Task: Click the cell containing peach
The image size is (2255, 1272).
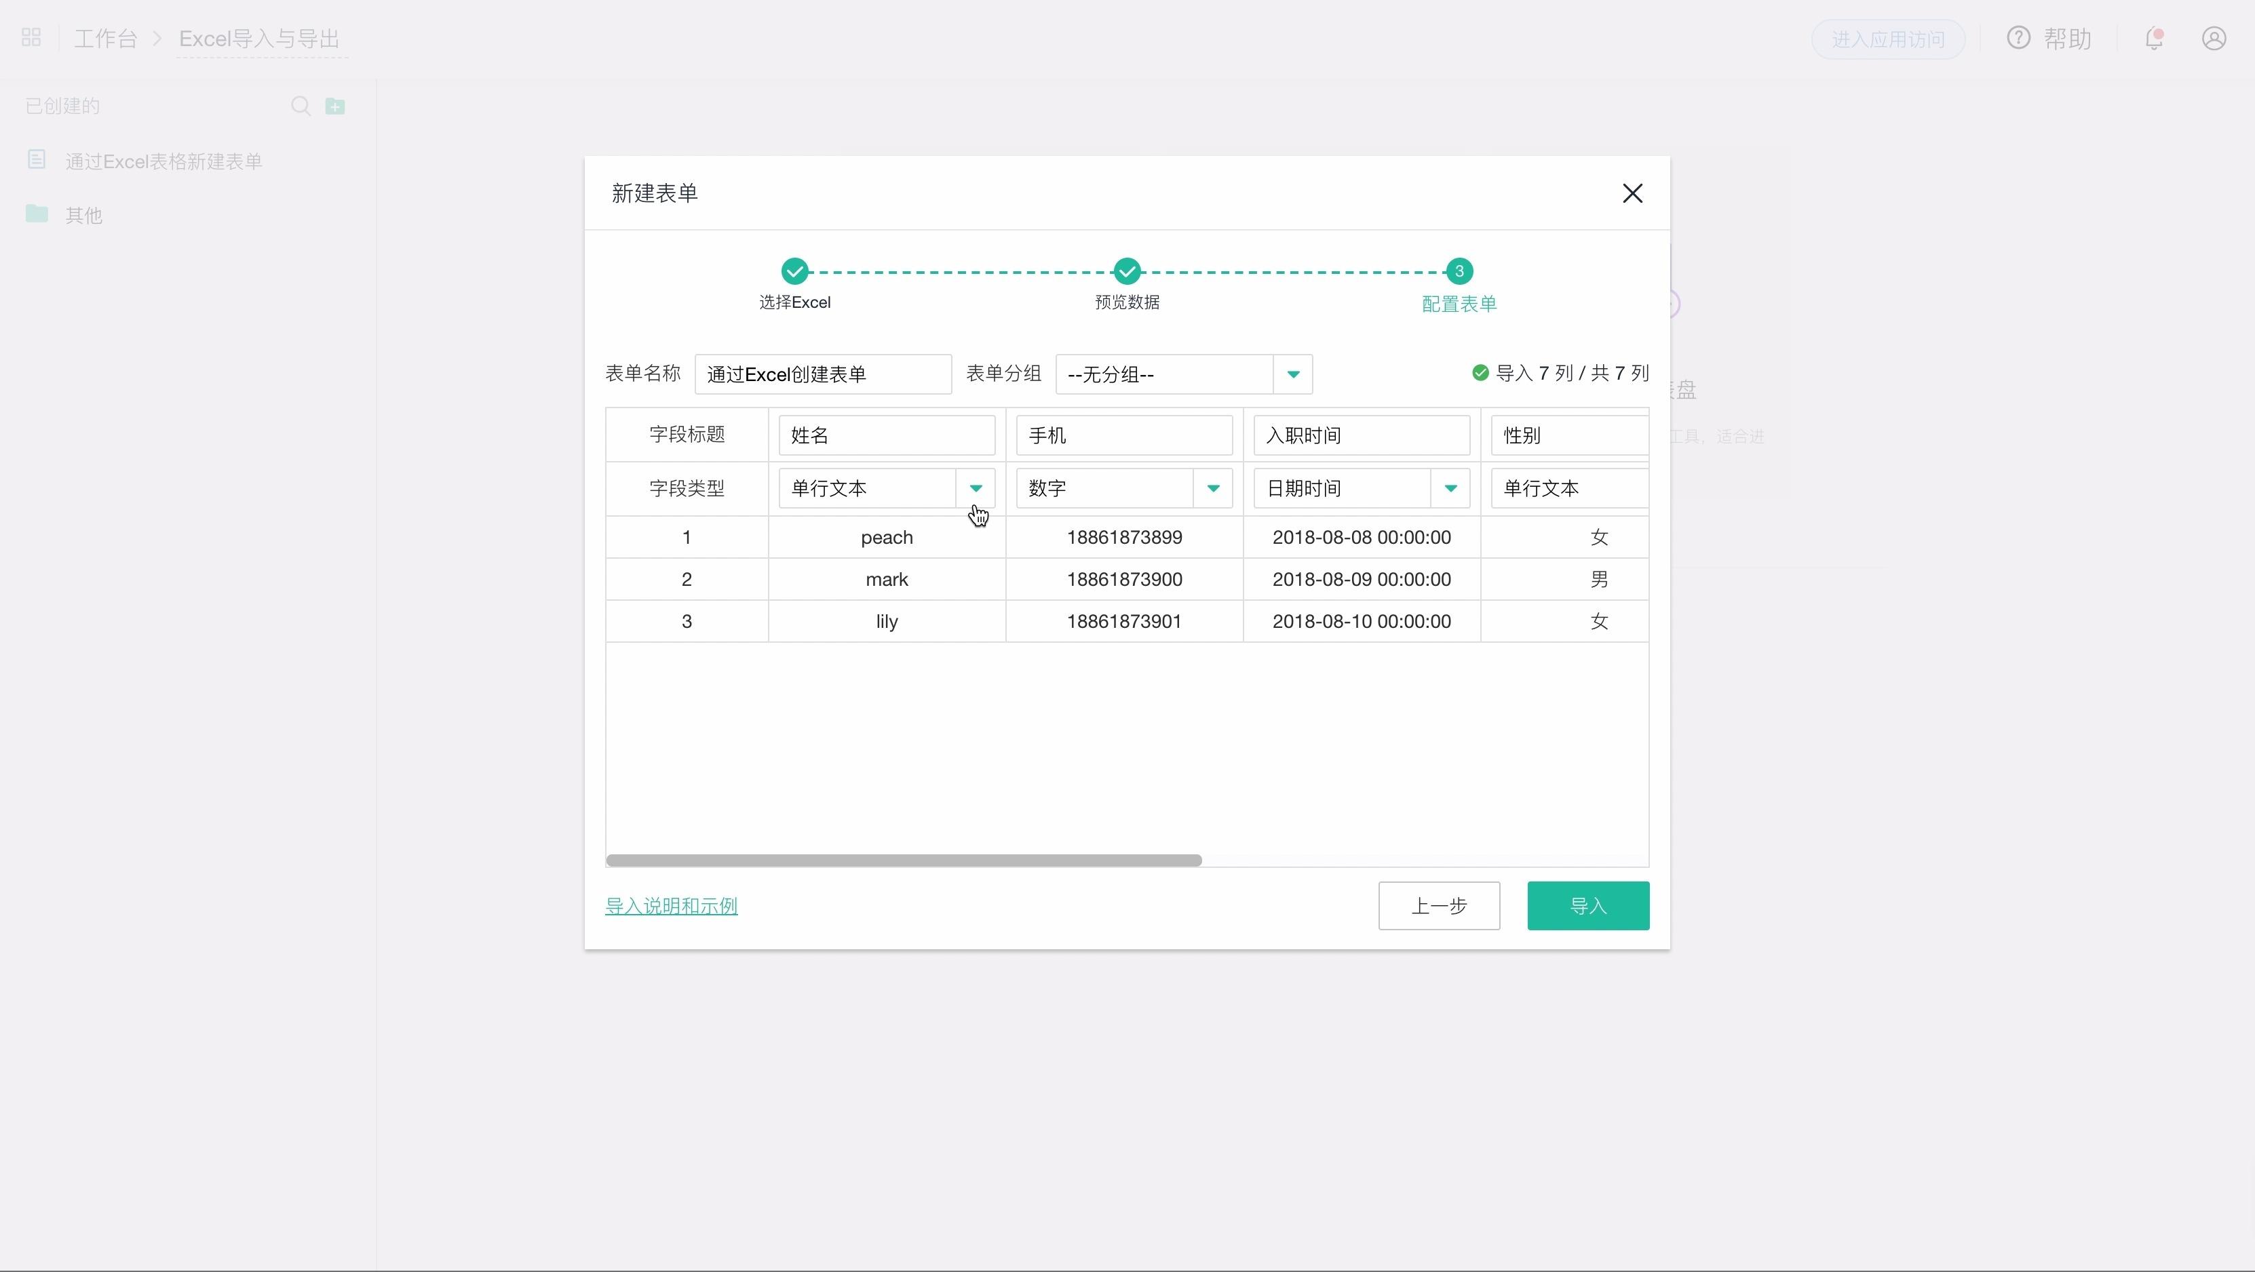Action: pyautogui.click(x=887, y=537)
